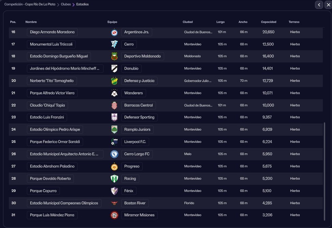Click the vertical scrollbar on the stadium list

pyautogui.click(x=324, y=170)
